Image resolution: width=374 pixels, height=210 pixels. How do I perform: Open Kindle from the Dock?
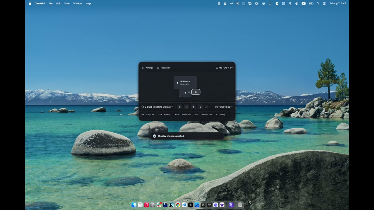172,205
